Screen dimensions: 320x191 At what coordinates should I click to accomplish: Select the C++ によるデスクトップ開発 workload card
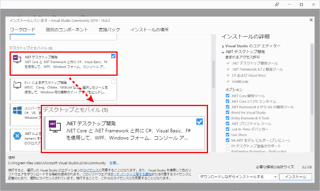click(63, 89)
